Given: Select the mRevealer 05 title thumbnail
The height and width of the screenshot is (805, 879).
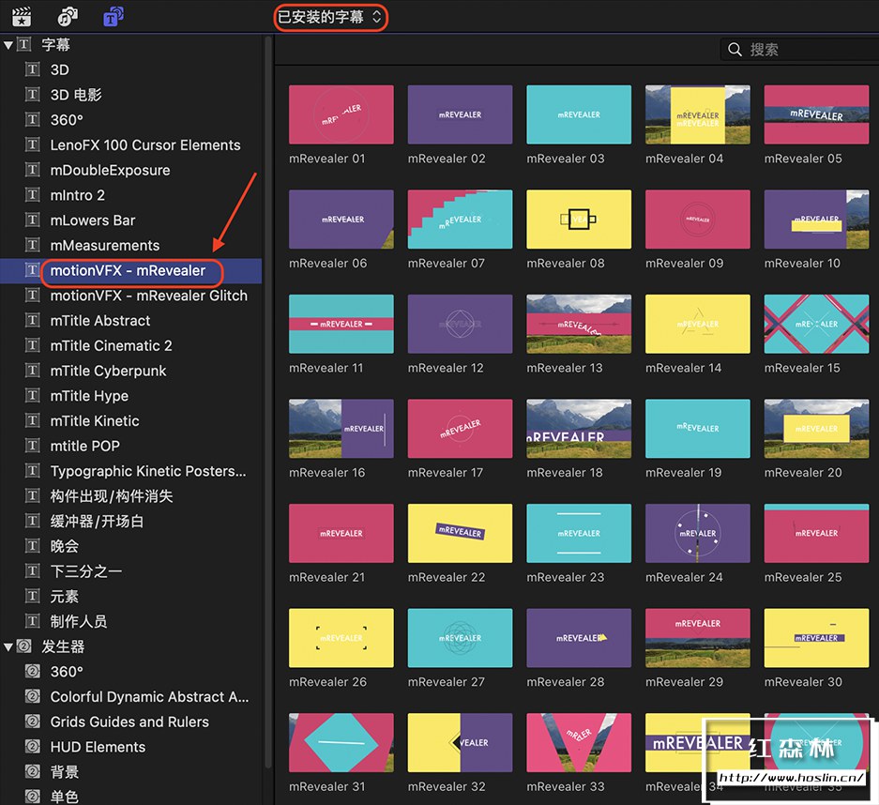Looking at the screenshot, I should (816, 114).
